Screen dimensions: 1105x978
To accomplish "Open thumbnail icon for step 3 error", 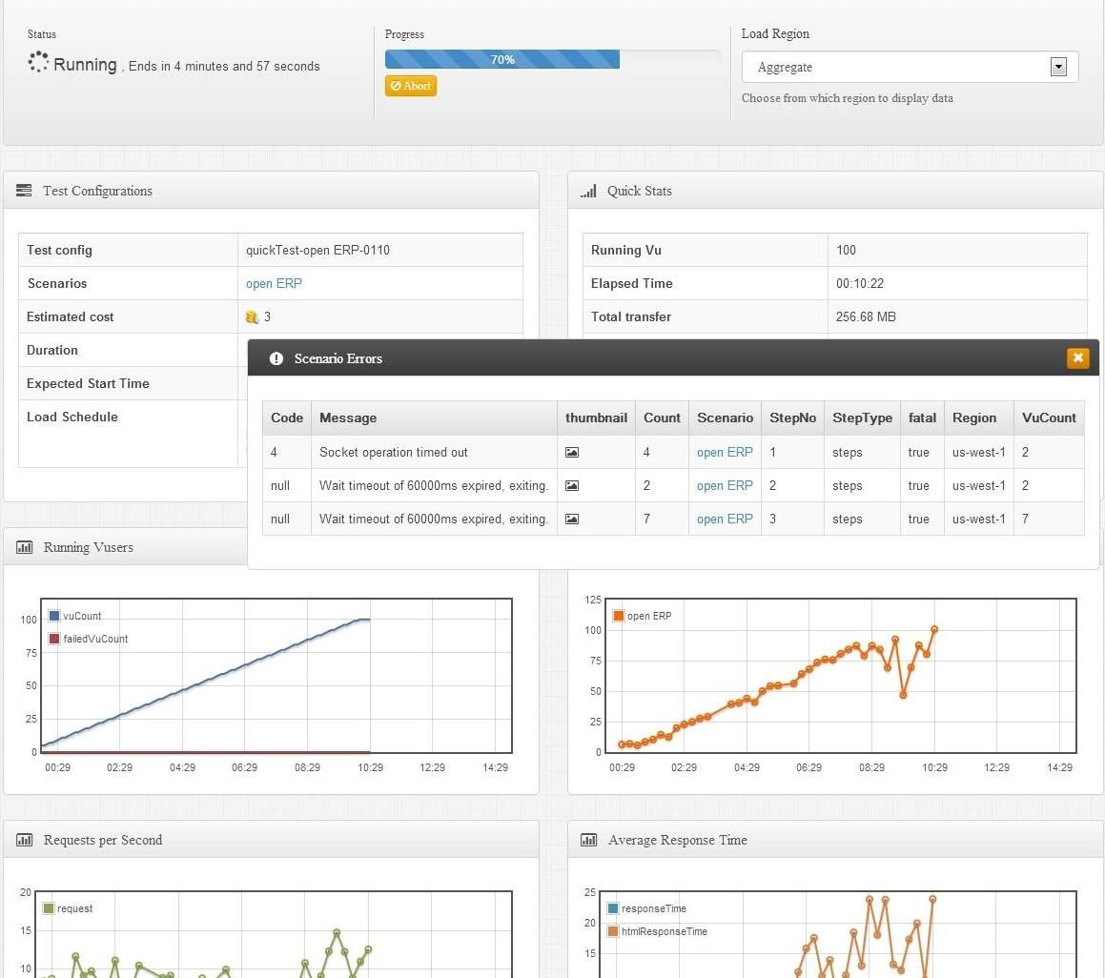I will coord(572,520).
